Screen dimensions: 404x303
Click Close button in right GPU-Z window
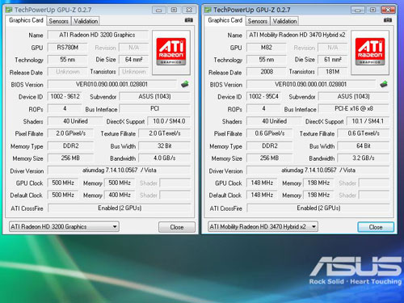click(376, 227)
